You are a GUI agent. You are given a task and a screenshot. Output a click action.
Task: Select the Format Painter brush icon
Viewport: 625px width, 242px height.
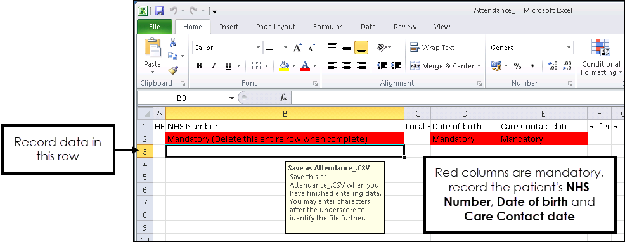pyautogui.click(x=172, y=70)
